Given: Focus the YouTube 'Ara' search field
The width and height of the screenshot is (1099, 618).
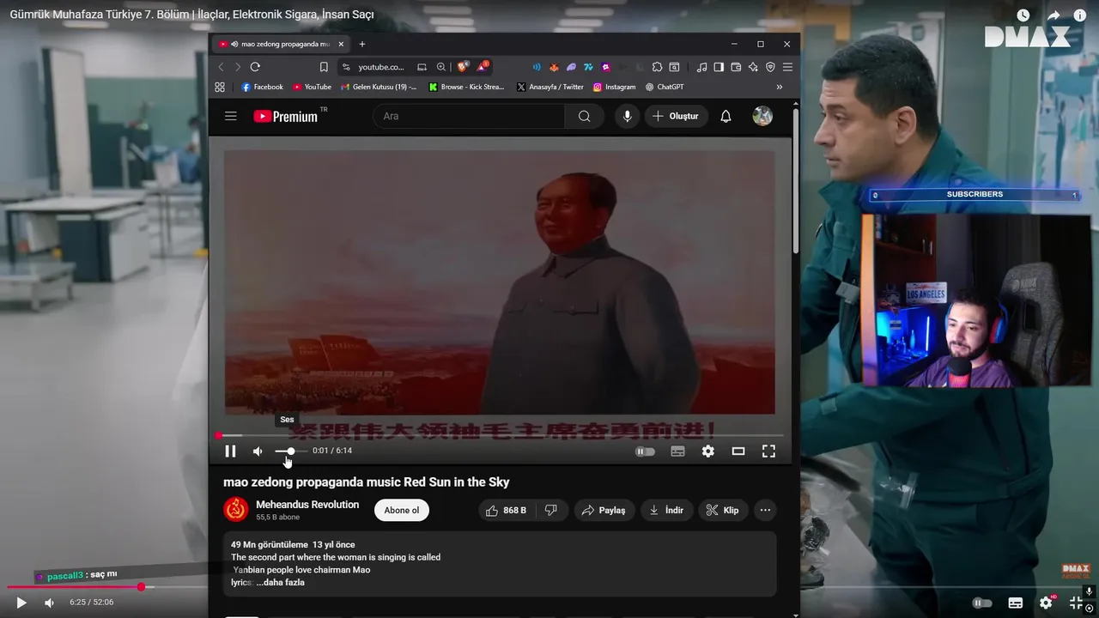Looking at the screenshot, I should [469, 116].
